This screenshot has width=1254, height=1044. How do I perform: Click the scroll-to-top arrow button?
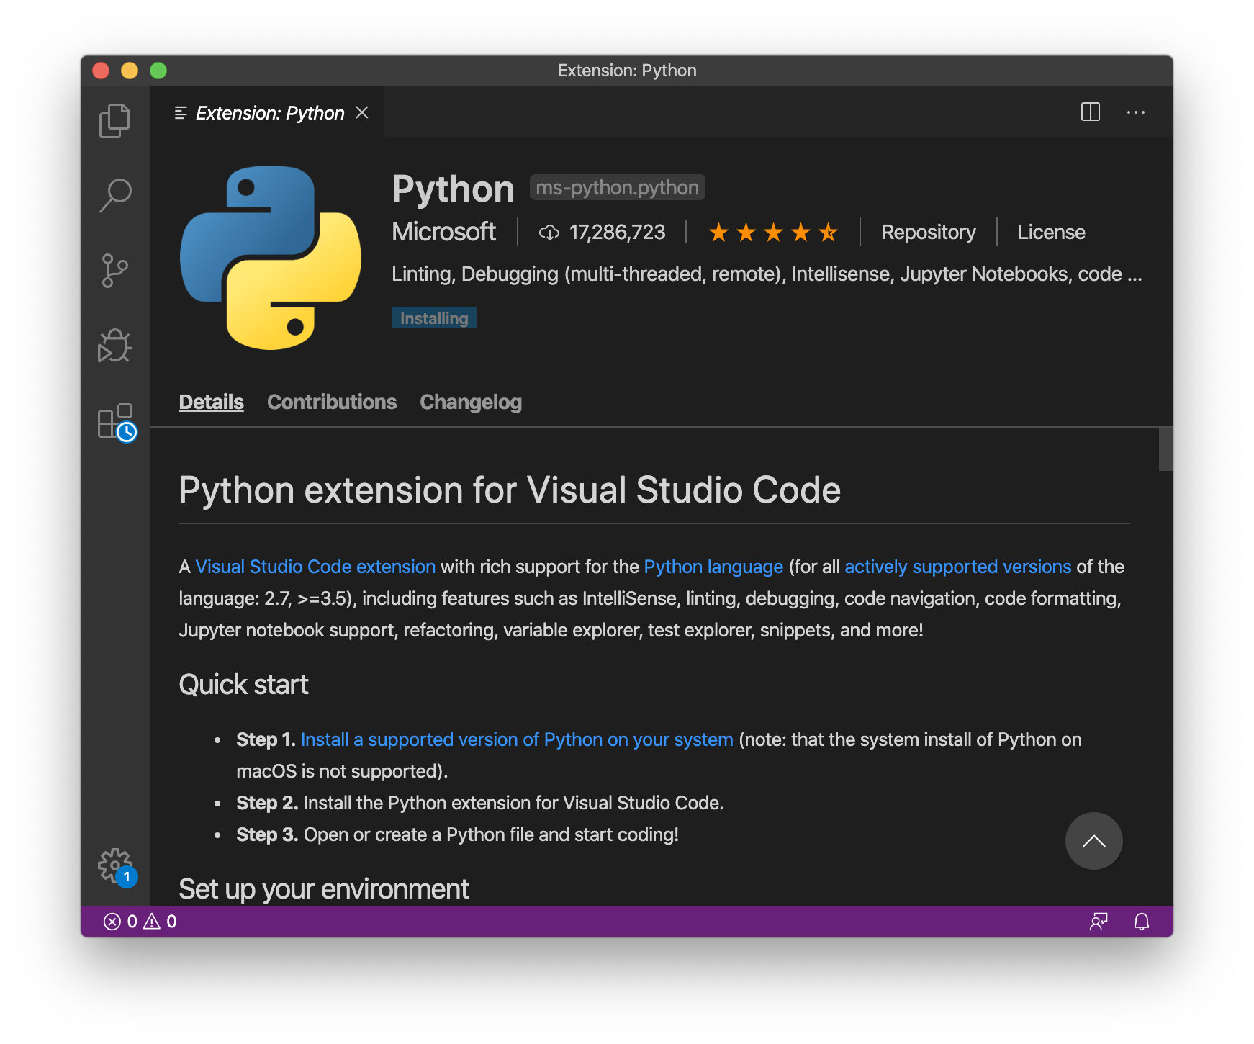coord(1093,841)
